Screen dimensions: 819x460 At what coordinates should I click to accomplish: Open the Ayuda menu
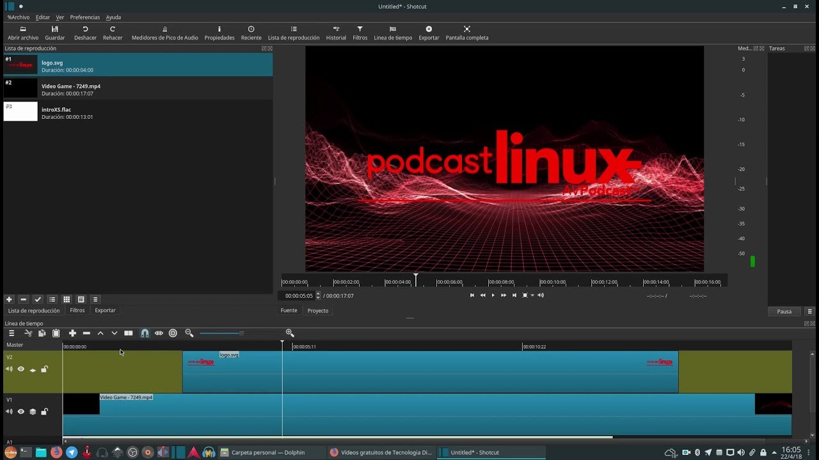tap(113, 17)
